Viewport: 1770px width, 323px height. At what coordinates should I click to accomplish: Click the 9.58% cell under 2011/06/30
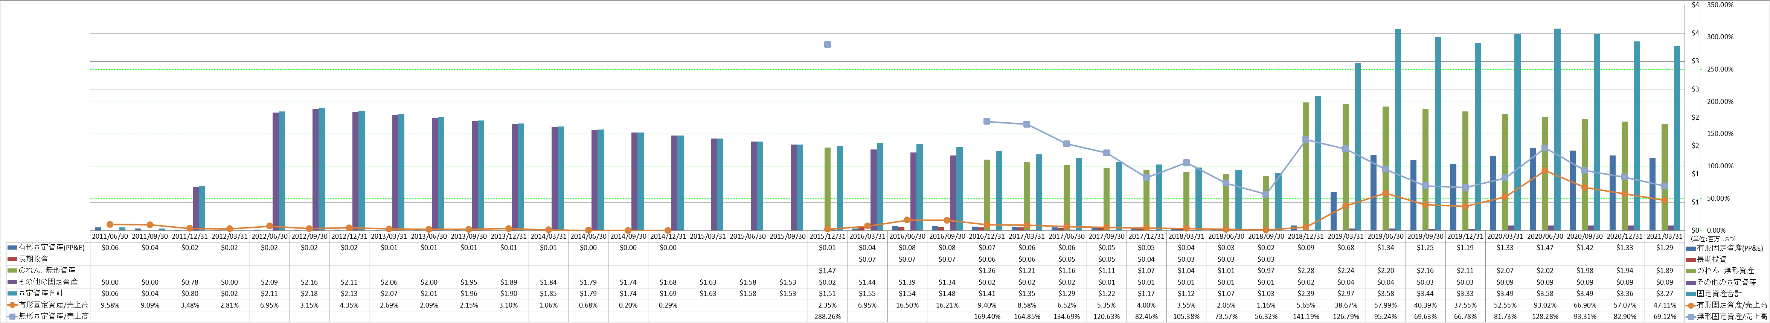tap(110, 305)
